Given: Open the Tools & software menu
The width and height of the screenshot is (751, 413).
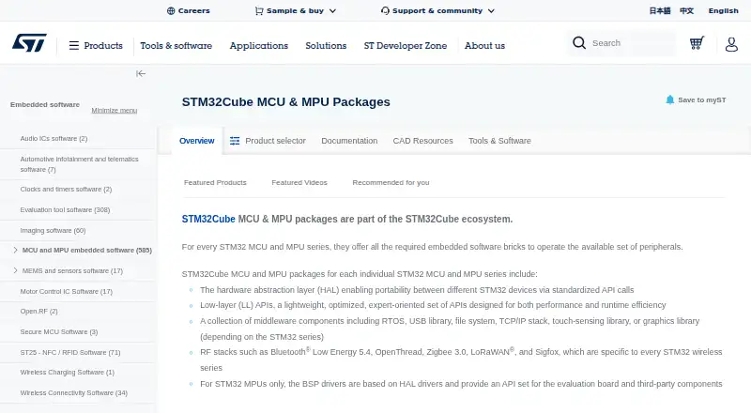Looking at the screenshot, I should [176, 45].
